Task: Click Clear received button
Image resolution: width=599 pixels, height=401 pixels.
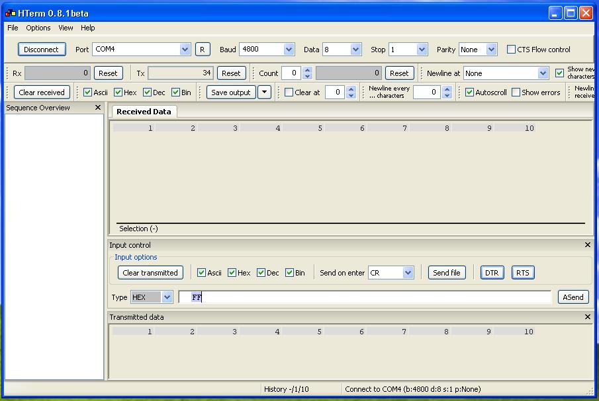Action: pyautogui.click(x=42, y=92)
